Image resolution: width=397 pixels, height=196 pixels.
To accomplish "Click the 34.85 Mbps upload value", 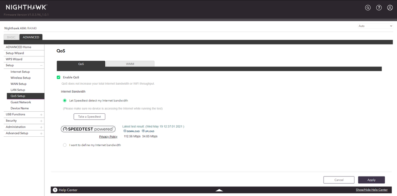I will (x=150, y=136).
